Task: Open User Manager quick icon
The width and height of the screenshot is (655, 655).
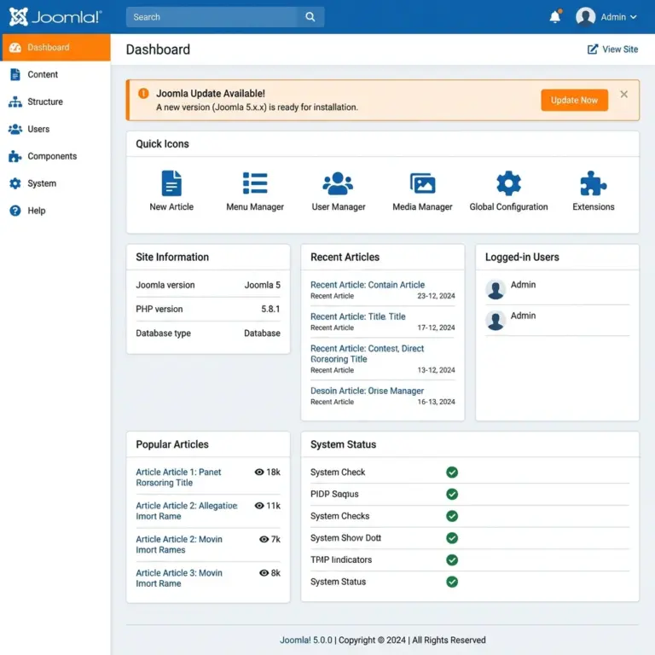Action: (339, 191)
